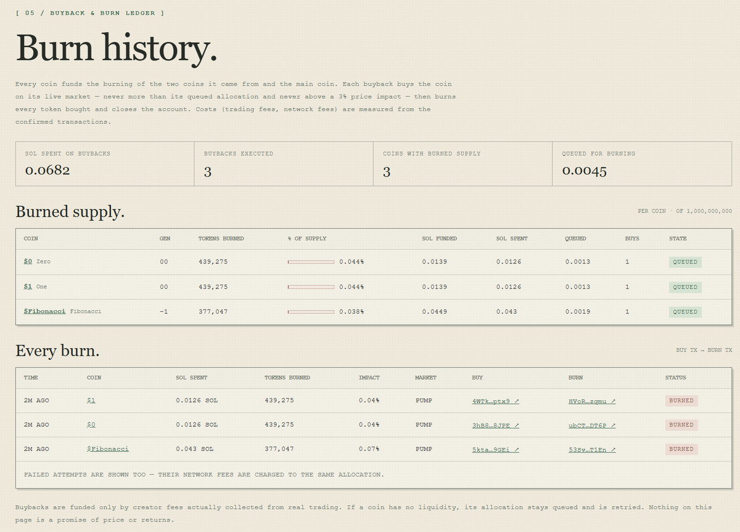Click the 'Market' column header in Every burn

click(x=425, y=378)
